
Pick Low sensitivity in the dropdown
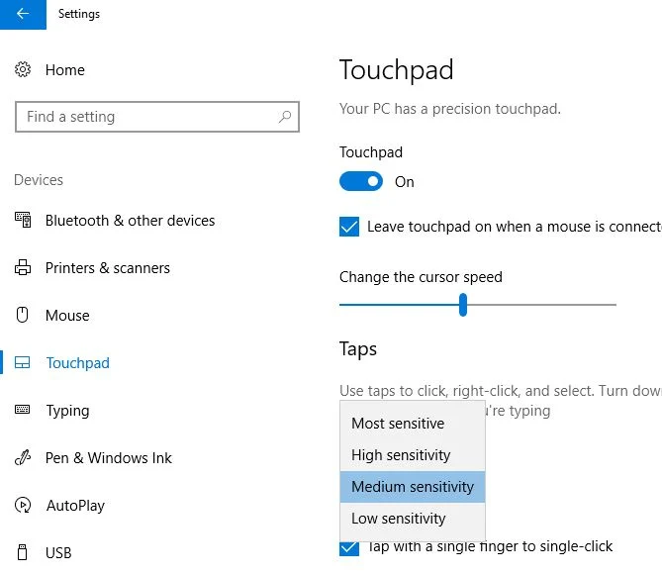click(399, 519)
